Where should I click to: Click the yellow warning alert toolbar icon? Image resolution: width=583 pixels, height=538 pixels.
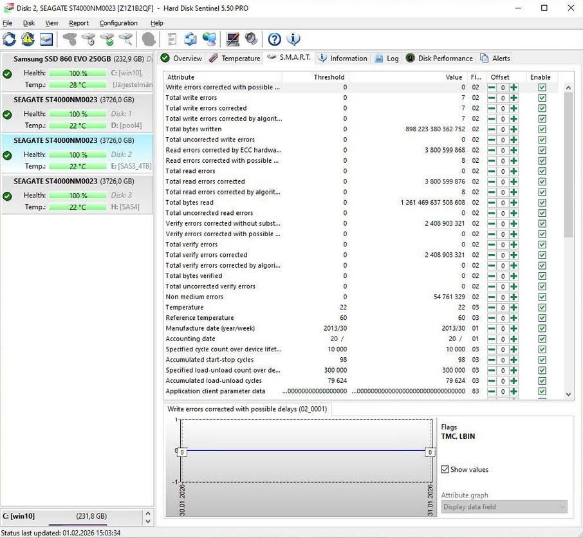[x=28, y=39]
